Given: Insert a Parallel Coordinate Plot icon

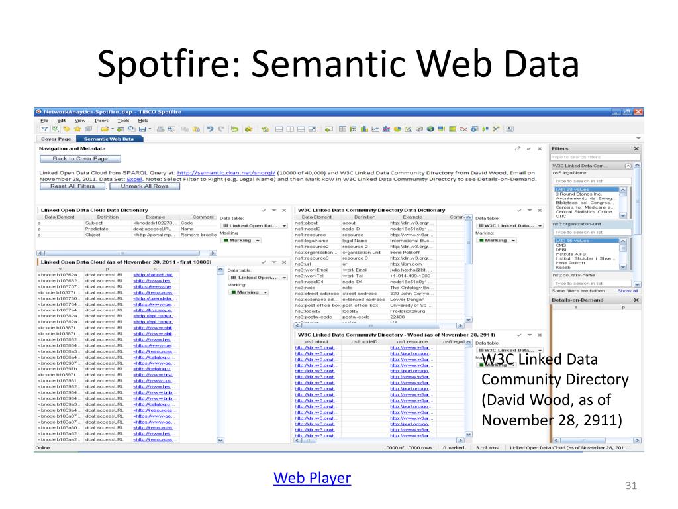Looking at the screenshot, I should tap(463, 129).
